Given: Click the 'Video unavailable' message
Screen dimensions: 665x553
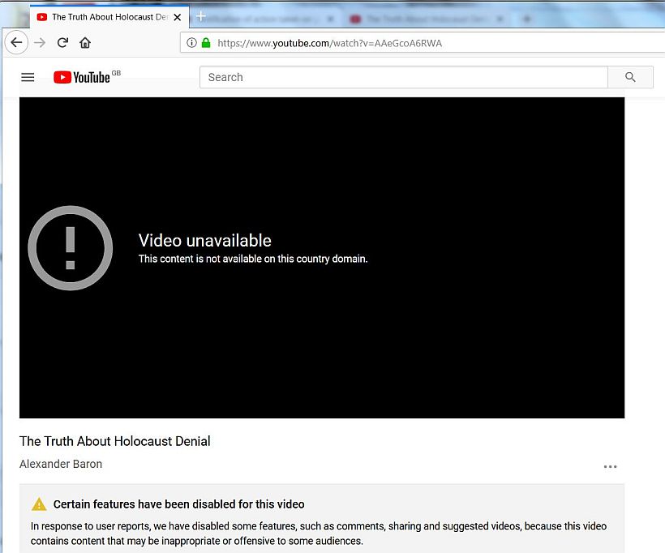Looking at the screenshot, I should pos(205,241).
